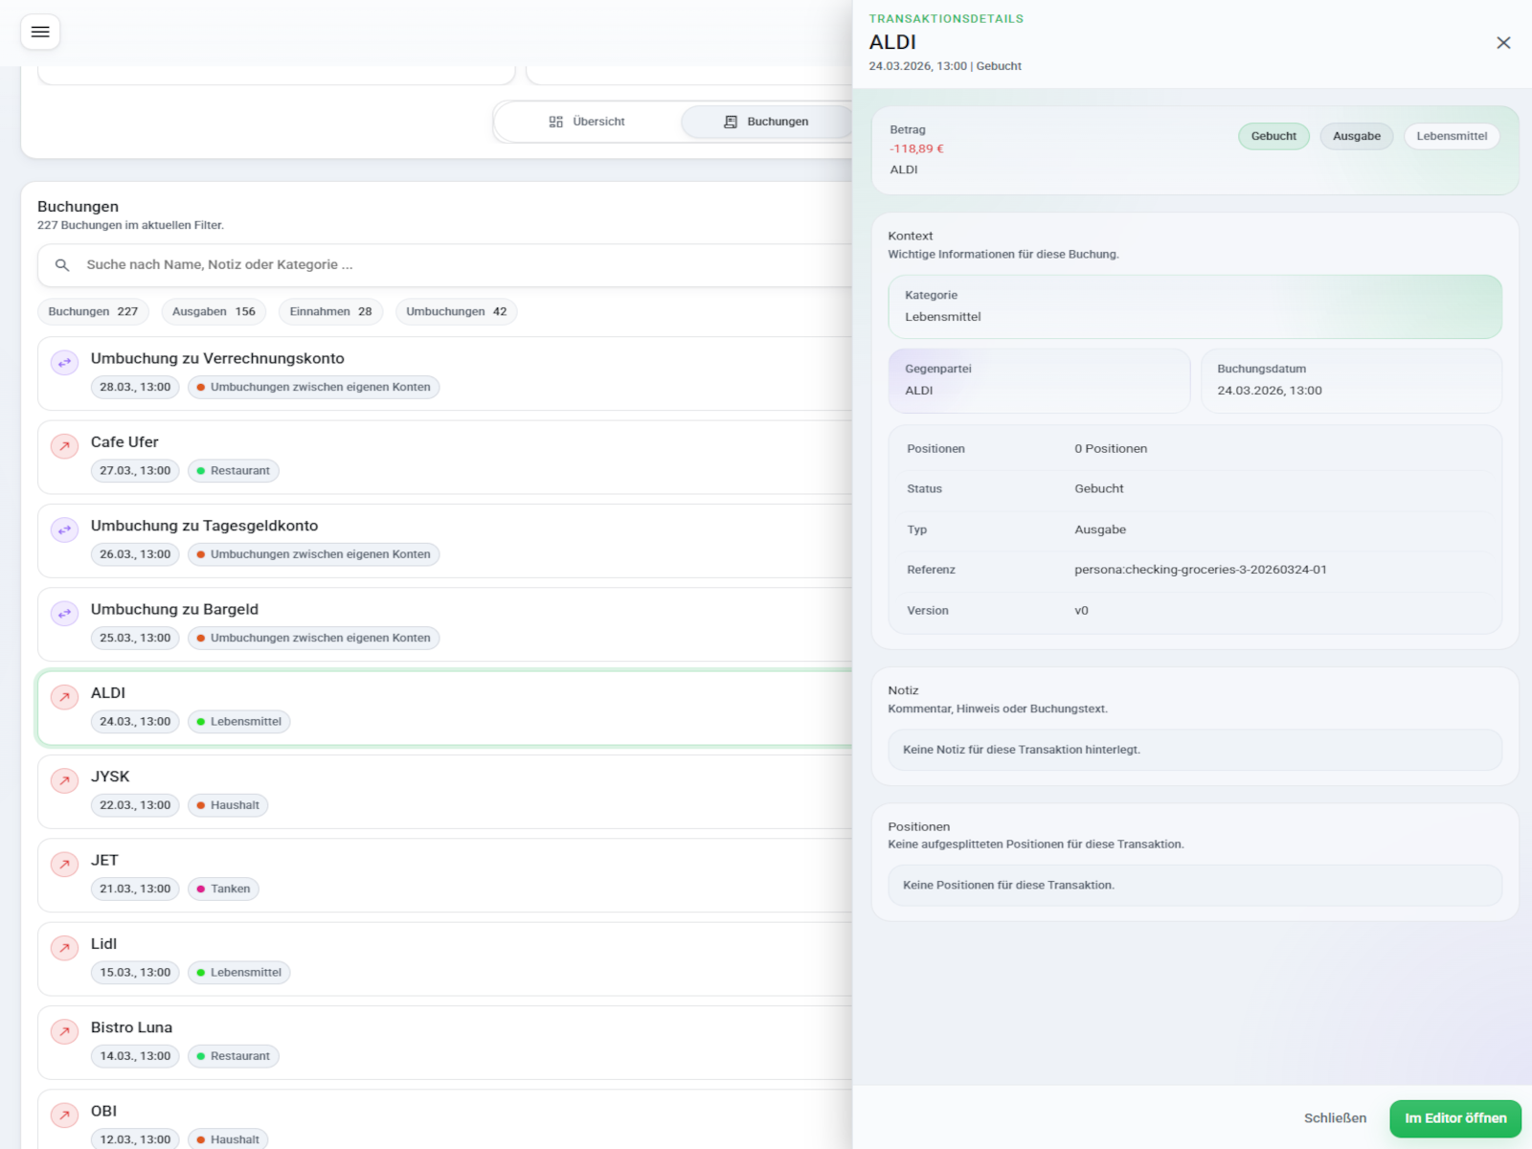1532x1149 pixels.
Task: Enable the Umbuchungen 42 filter
Action: (456, 311)
